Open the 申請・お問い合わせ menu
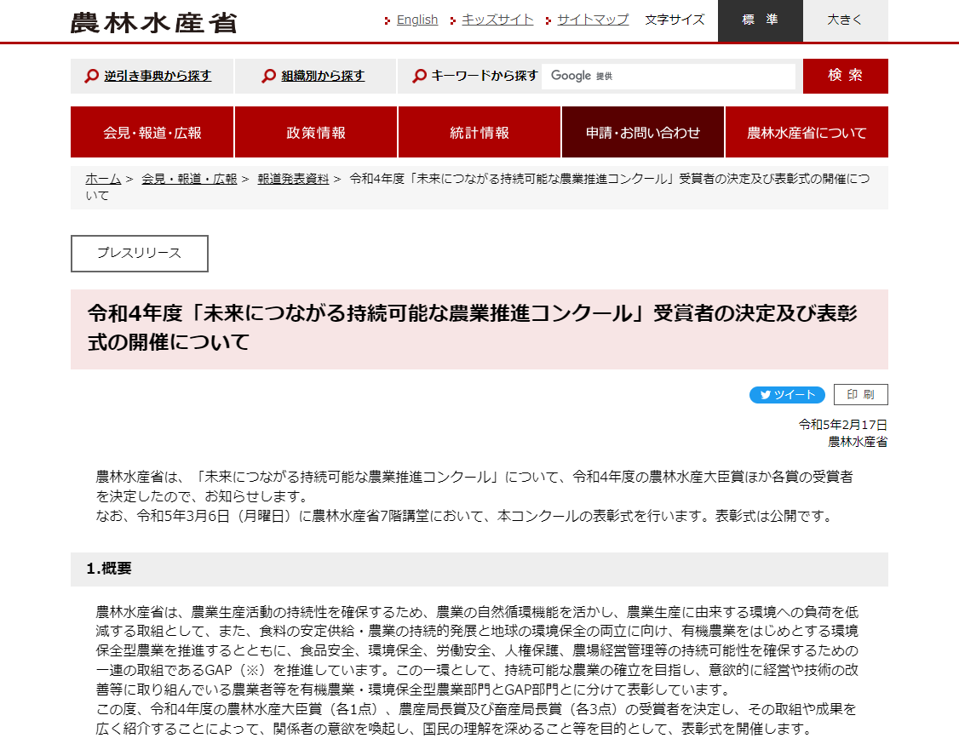The height and width of the screenshot is (744, 959). [643, 133]
